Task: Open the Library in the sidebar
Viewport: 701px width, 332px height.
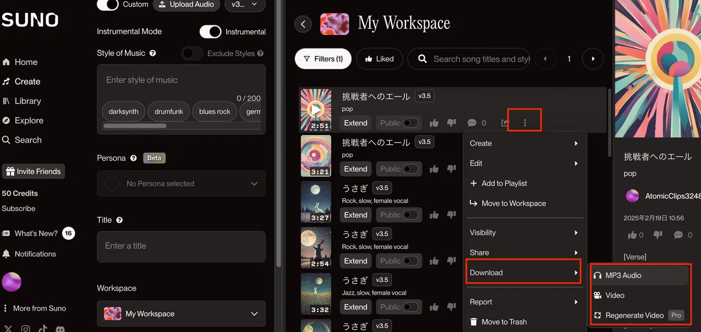Action: [22, 101]
